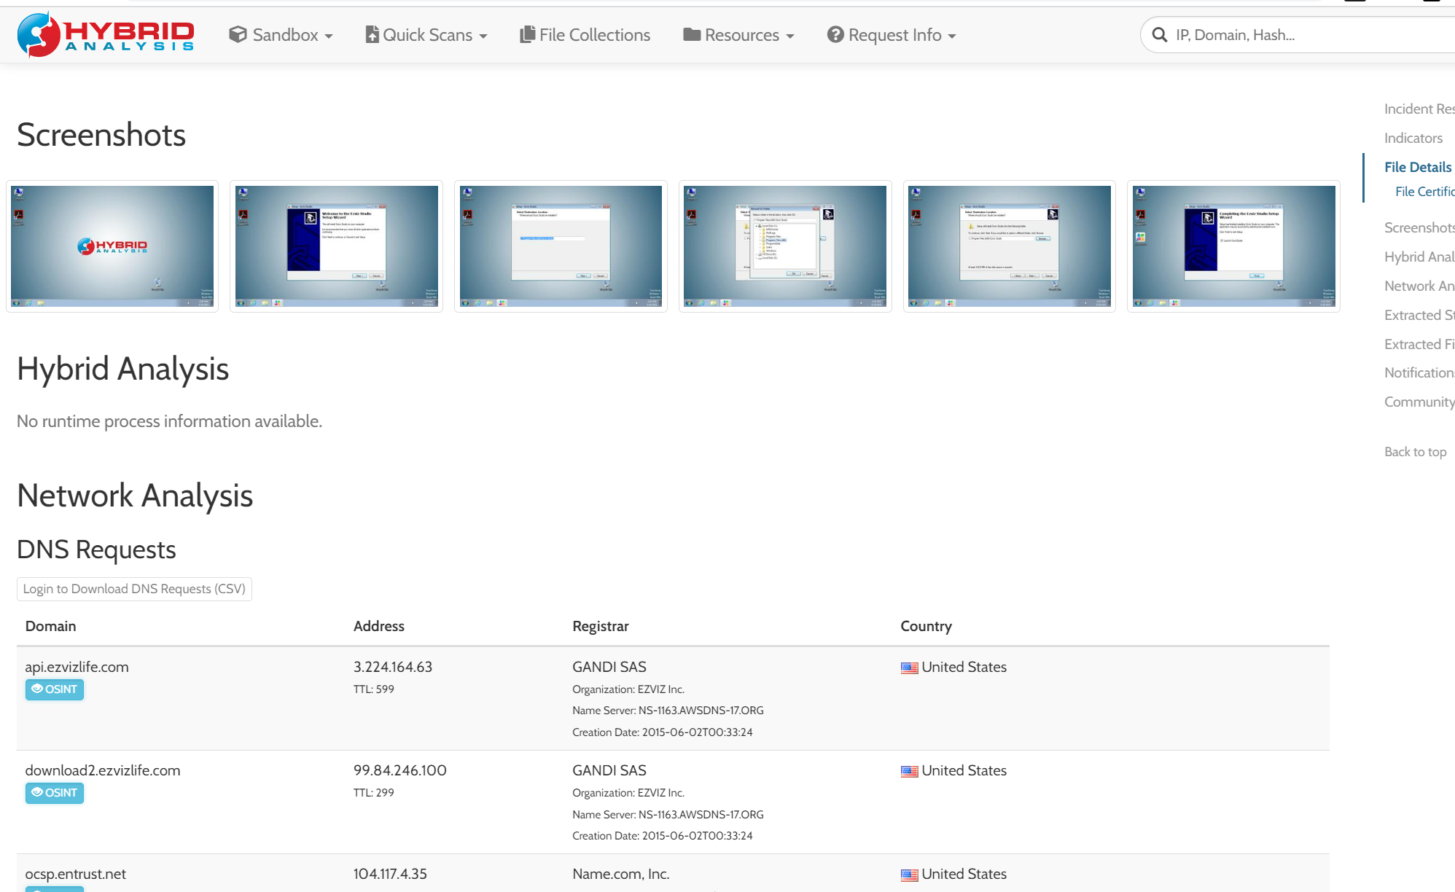Click the Address column header
This screenshot has width=1455, height=892.
(x=379, y=626)
